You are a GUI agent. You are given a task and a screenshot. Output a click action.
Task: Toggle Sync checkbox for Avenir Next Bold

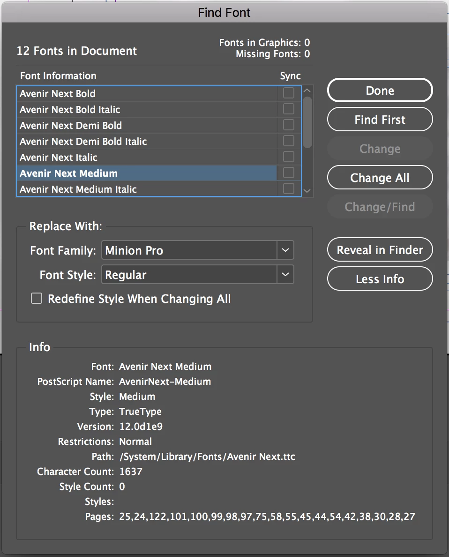(288, 93)
